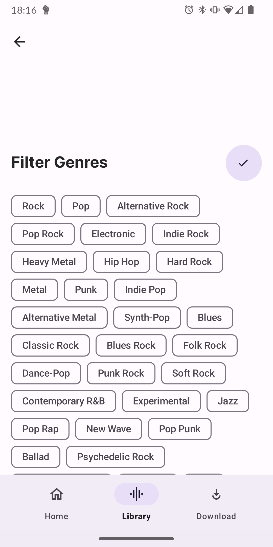The width and height of the screenshot is (273, 547).
Task: Confirm genre filter with checkmark button
Action: coord(243,163)
